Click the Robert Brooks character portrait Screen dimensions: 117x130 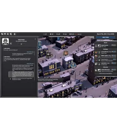coord(96,46)
